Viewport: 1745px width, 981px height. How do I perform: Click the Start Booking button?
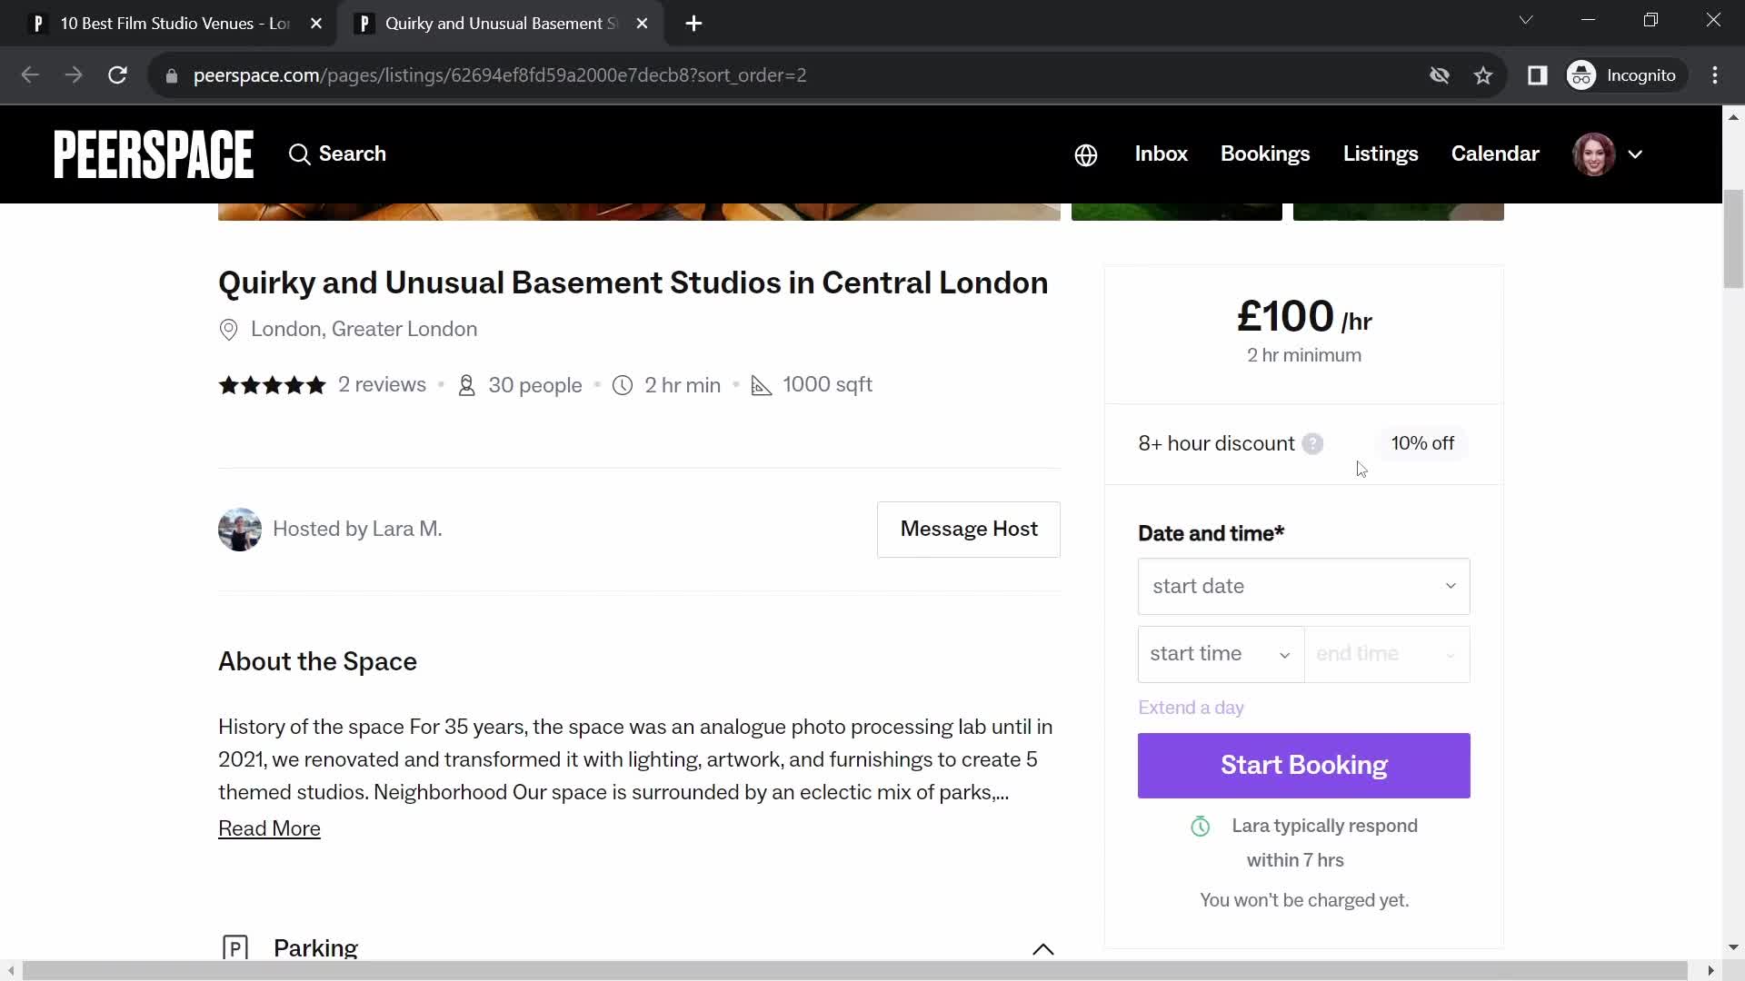[1305, 766]
